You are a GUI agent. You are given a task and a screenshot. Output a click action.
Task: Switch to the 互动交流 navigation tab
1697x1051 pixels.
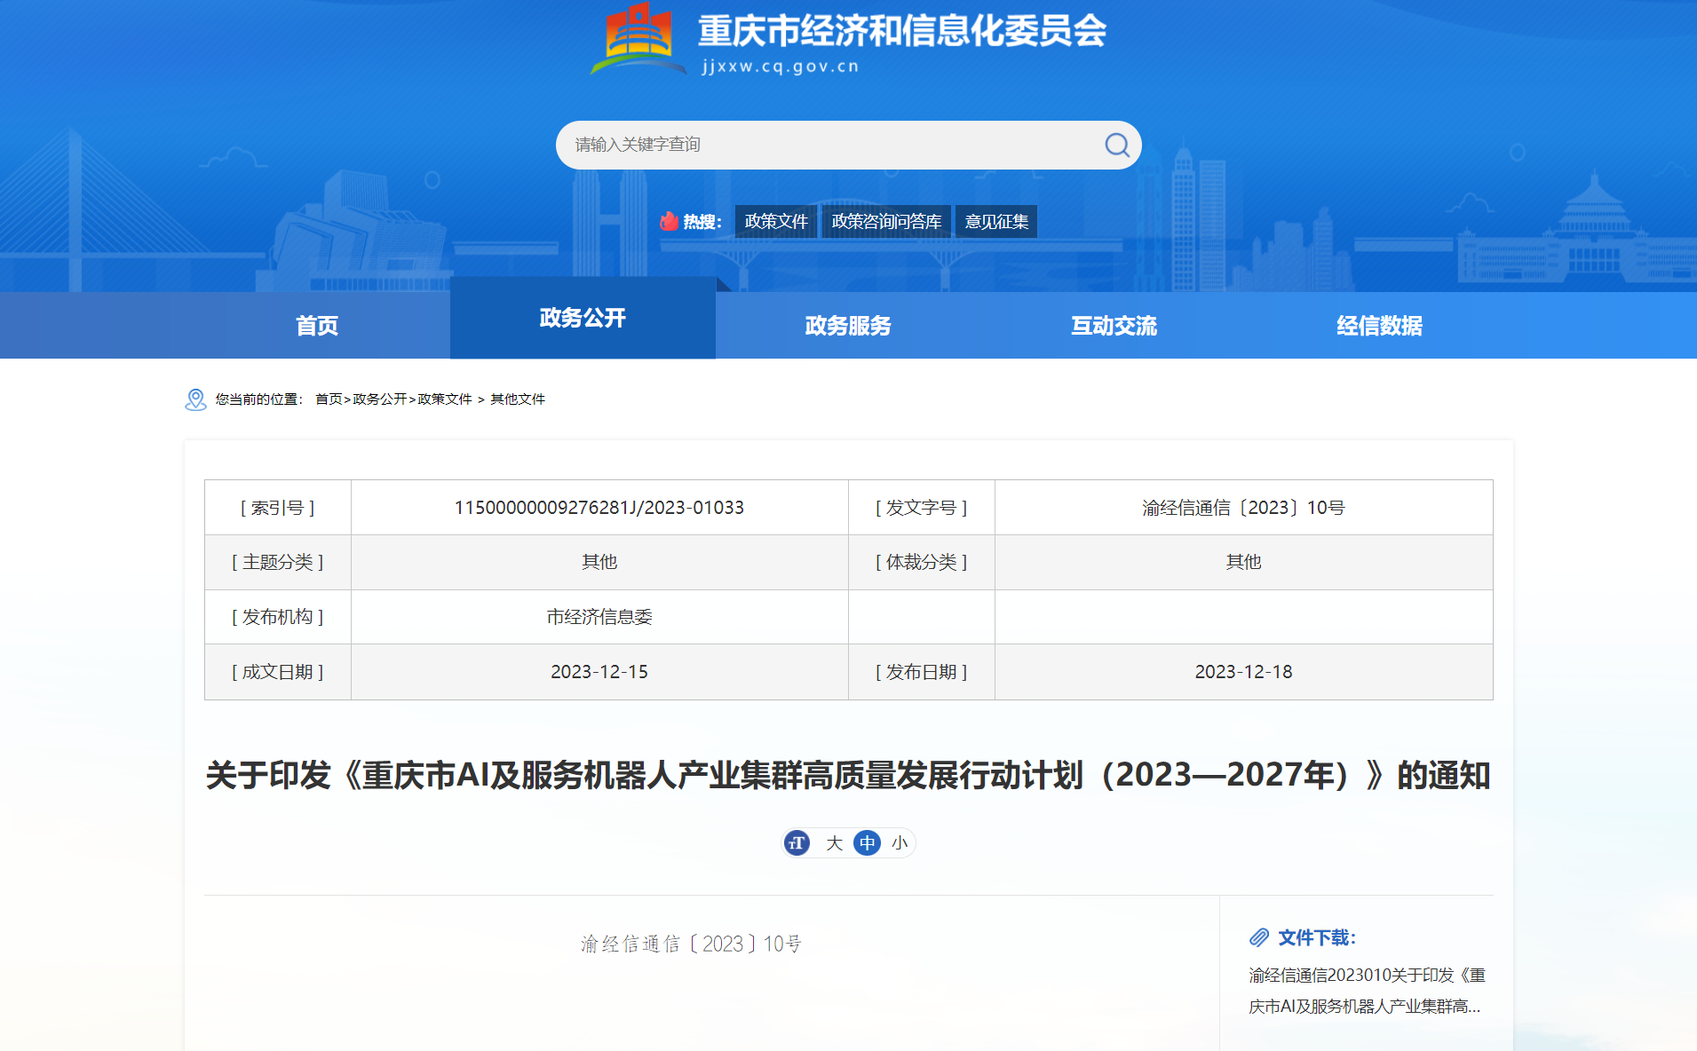(x=1114, y=326)
